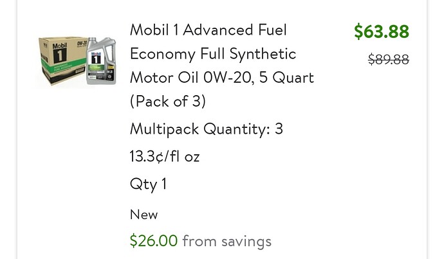This screenshot has width=444, height=259.
Task: Click the 0W-20 label on the box
Action: pos(81,44)
